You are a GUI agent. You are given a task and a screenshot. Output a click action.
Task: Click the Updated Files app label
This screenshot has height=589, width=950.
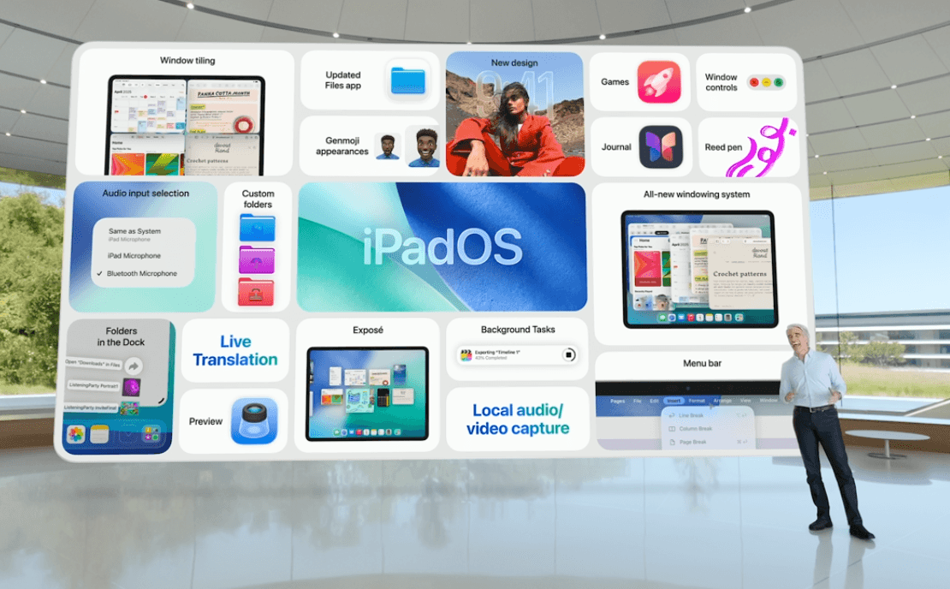(x=343, y=80)
